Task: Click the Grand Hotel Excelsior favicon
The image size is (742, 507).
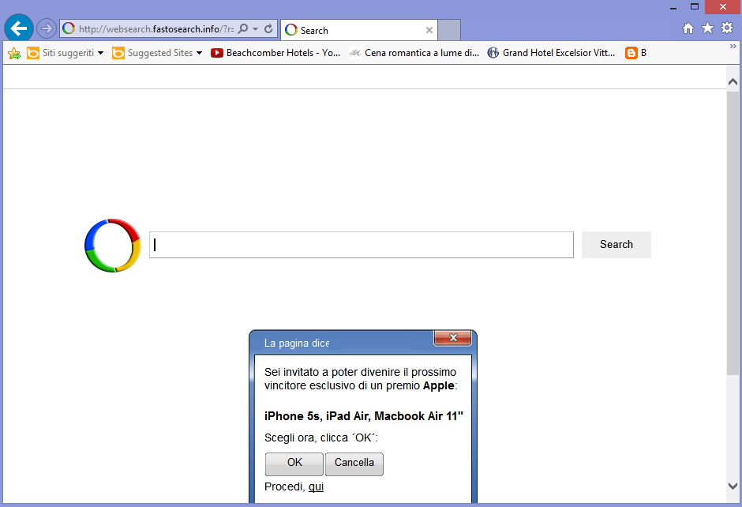Action: (493, 53)
